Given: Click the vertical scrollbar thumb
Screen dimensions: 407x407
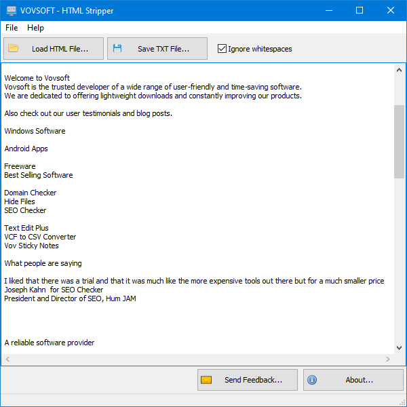Looking at the screenshot, I should click(x=399, y=142).
